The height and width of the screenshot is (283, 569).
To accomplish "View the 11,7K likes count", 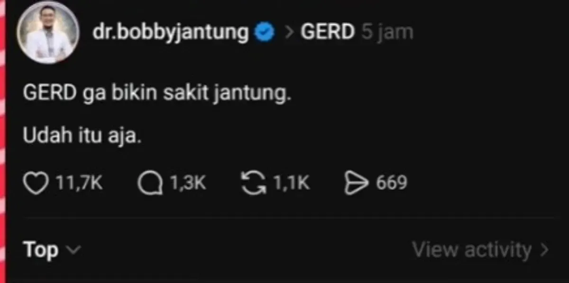I will pos(79,183).
